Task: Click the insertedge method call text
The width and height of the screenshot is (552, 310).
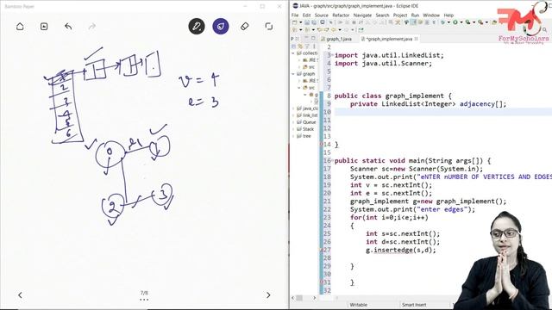Action: click(393, 250)
